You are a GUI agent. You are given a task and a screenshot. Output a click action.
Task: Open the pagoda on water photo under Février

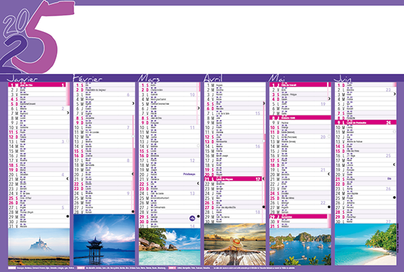pos(104,240)
